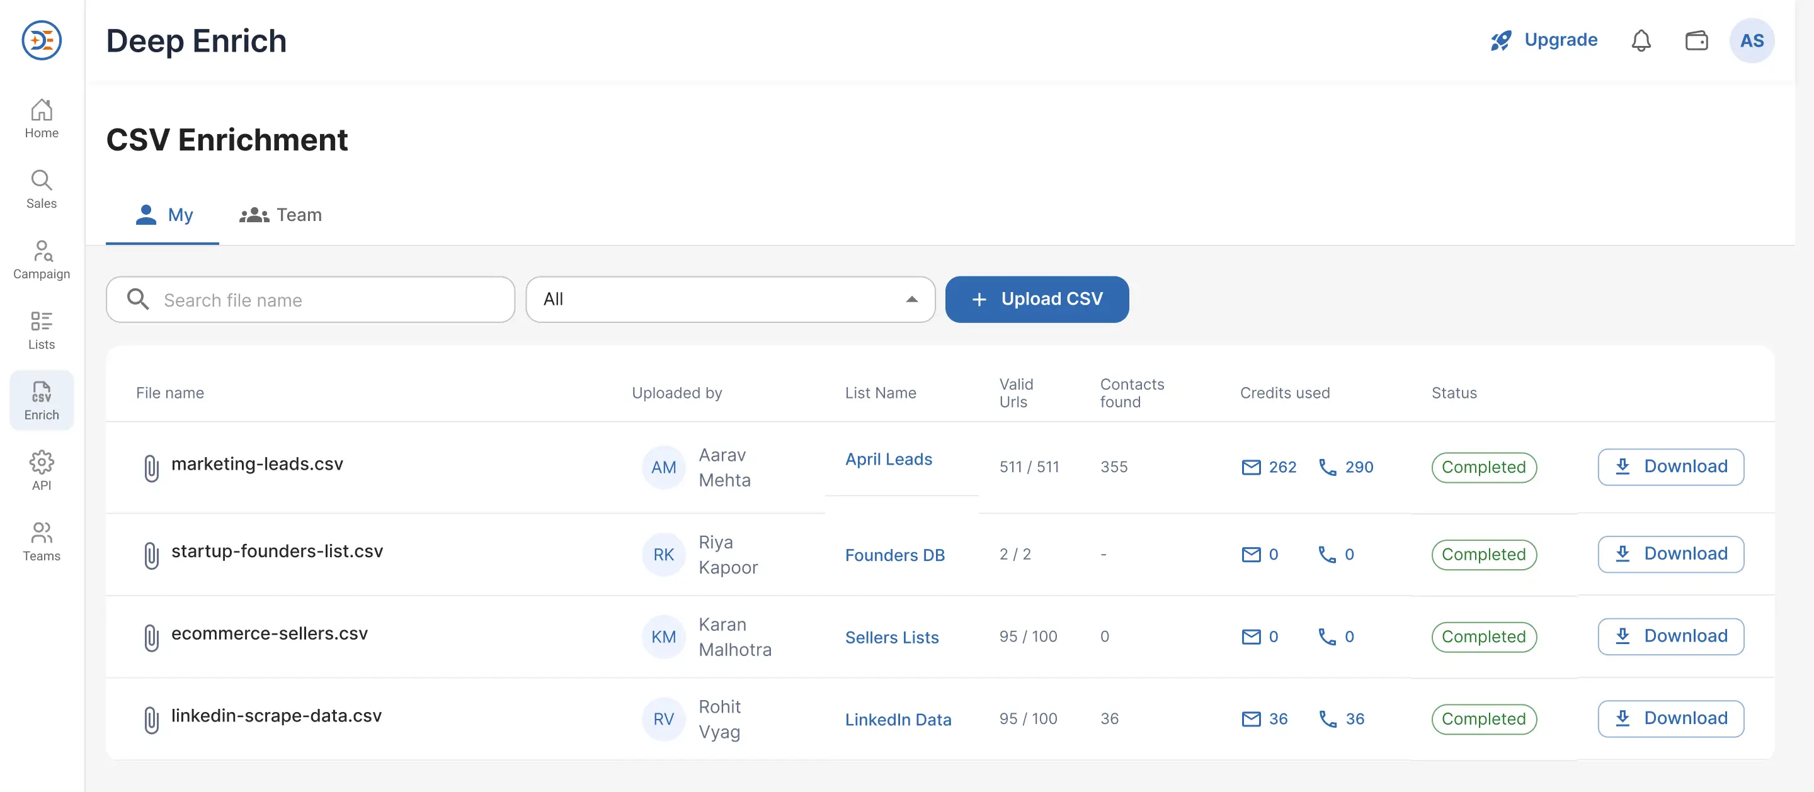Click the Credits used column header

tap(1284, 393)
